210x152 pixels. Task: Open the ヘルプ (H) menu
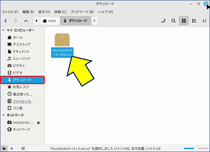(x=105, y=12)
